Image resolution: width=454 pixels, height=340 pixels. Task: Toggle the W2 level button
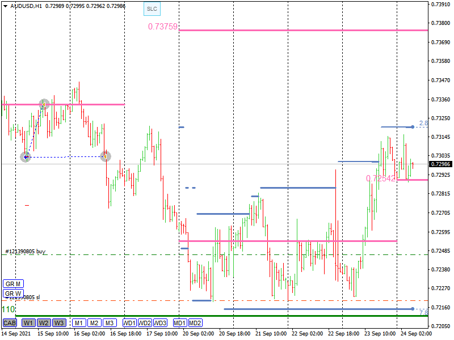click(x=44, y=323)
